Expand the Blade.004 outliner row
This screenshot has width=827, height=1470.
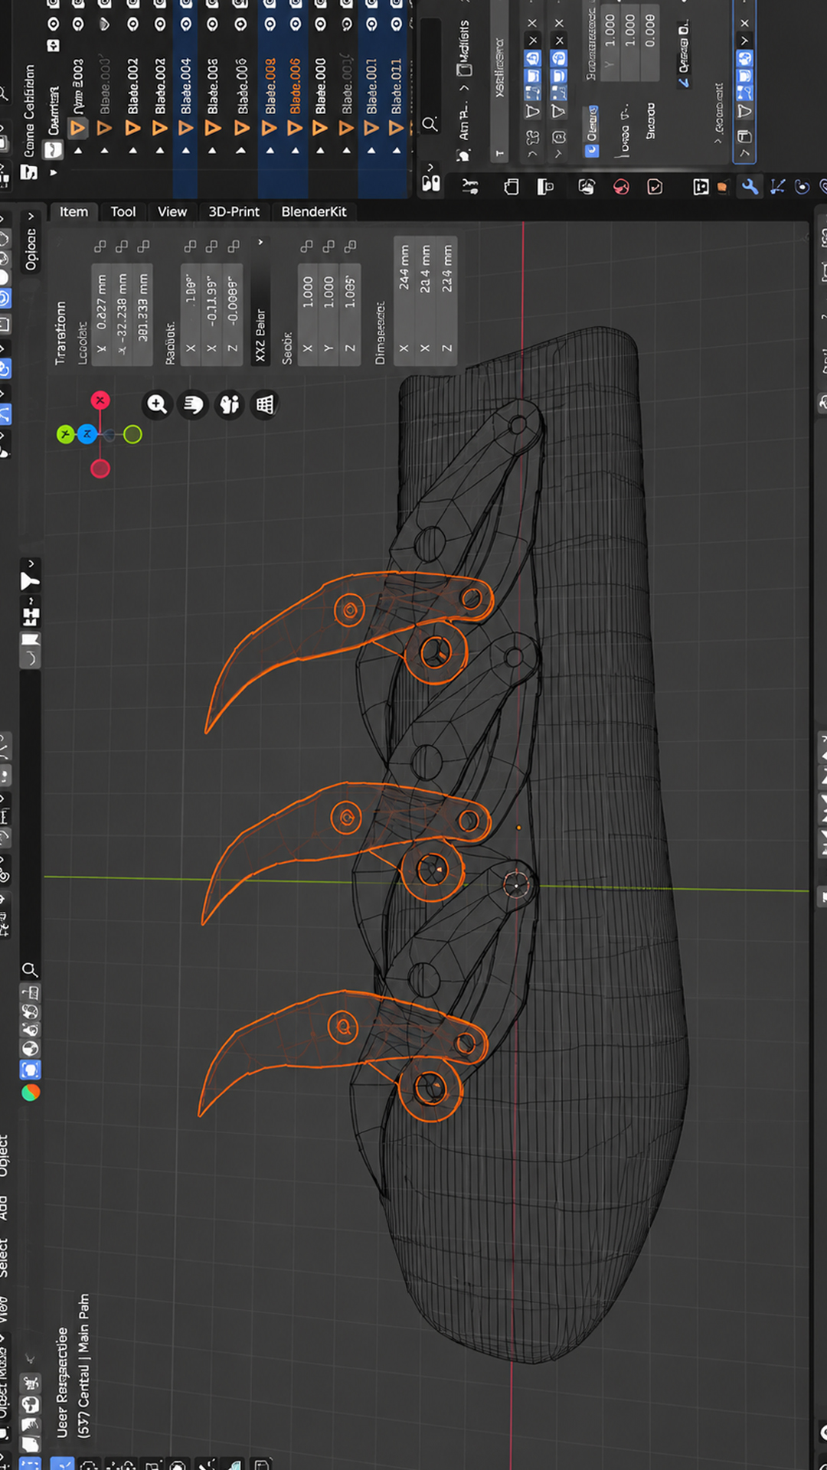pyautogui.click(x=186, y=151)
